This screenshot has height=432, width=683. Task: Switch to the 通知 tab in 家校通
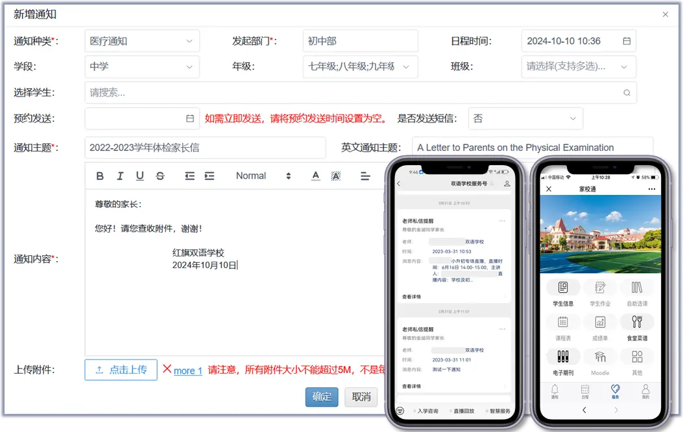(555, 391)
